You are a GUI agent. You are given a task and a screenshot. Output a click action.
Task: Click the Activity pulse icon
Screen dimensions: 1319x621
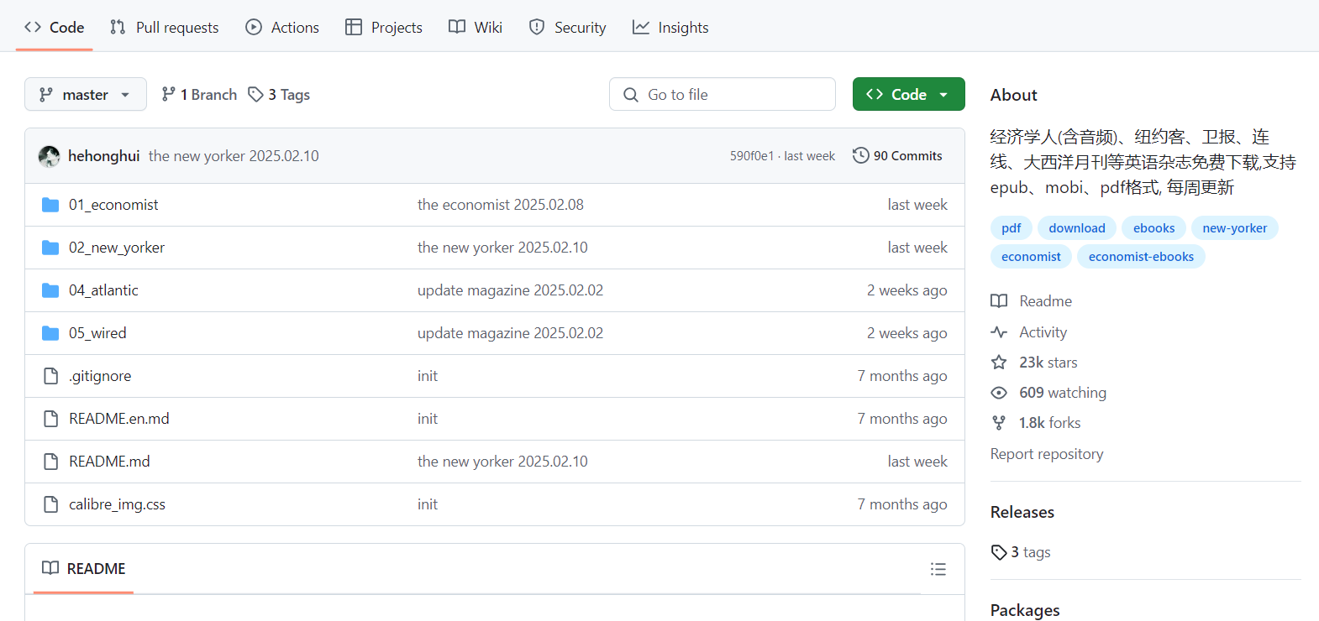tap(999, 332)
